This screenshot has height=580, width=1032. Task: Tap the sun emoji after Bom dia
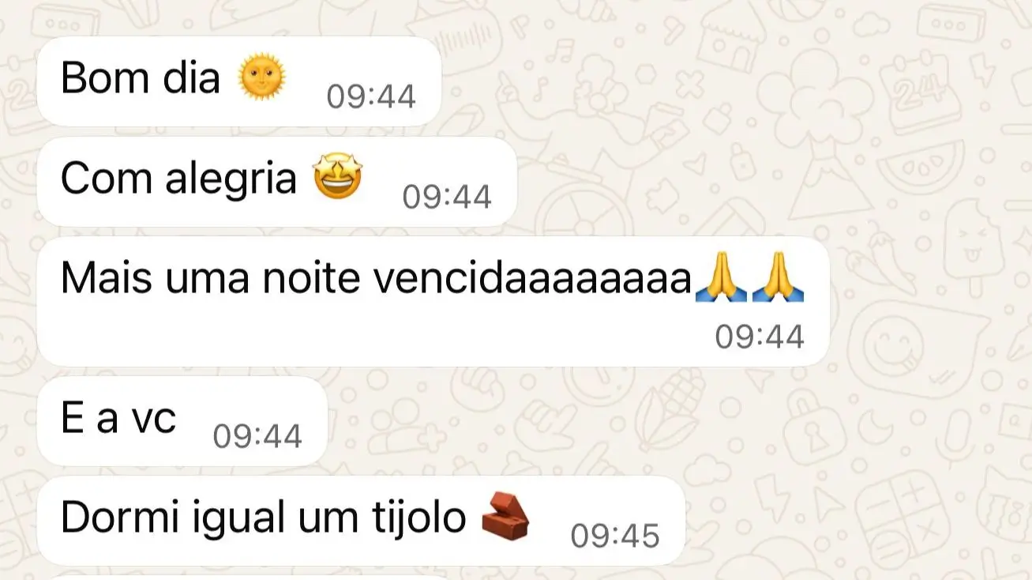[x=262, y=77]
